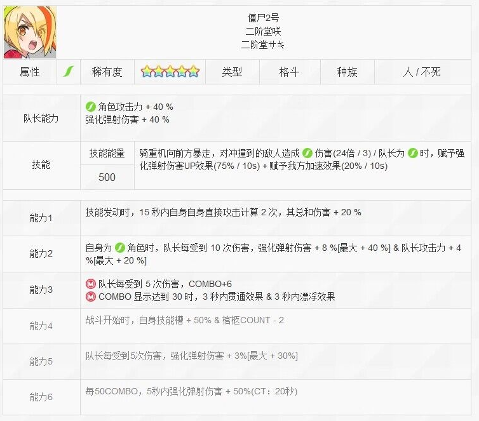The image size is (479, 421).
Task: Click the green leaf attribute icon beside 属性
Action: click(69, 72)
